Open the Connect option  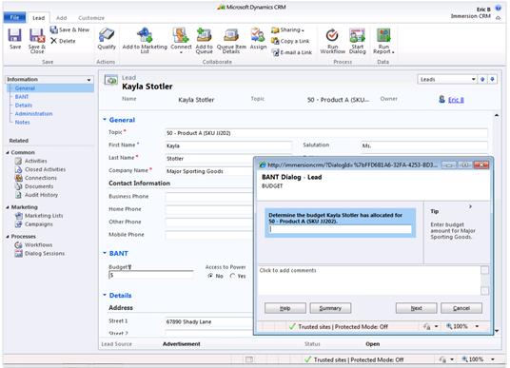(181, 41)
